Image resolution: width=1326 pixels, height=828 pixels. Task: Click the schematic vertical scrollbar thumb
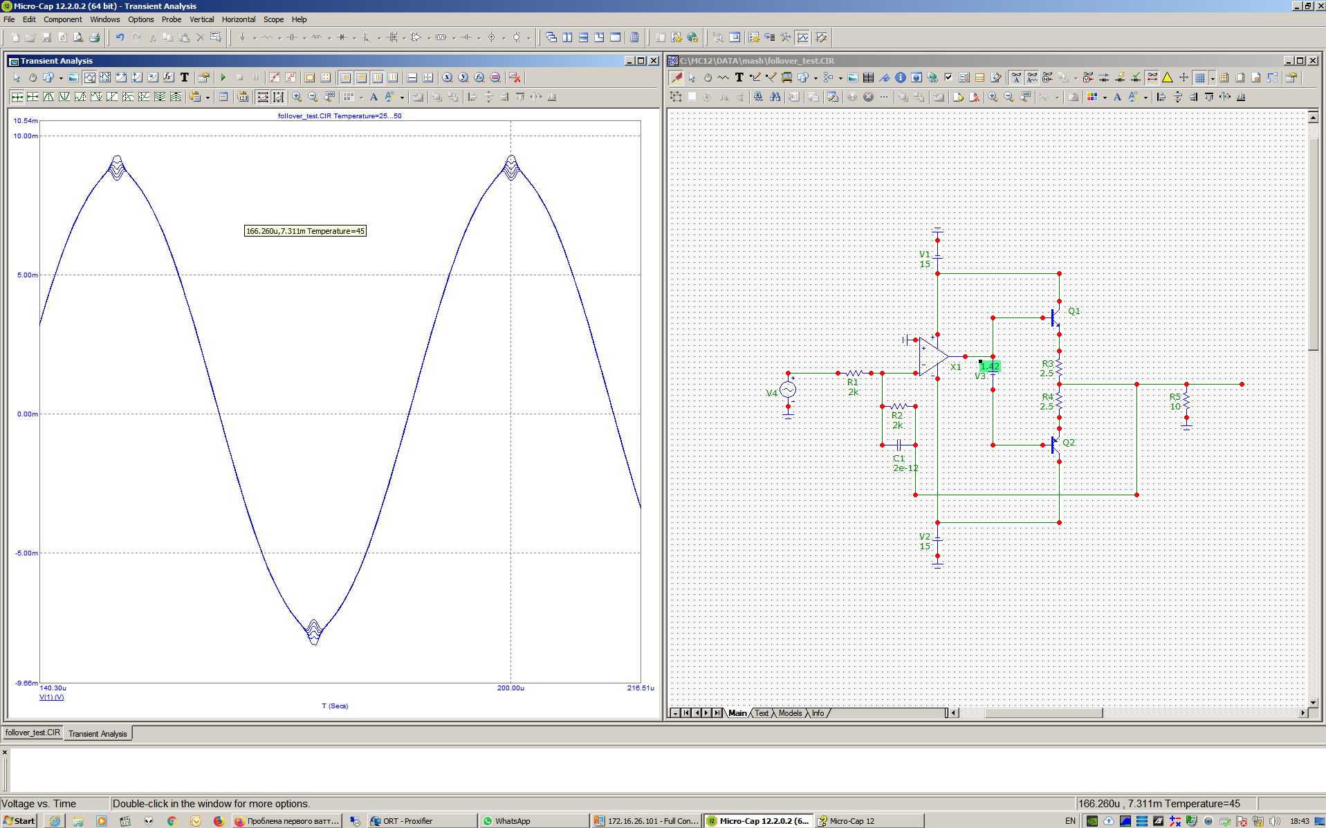coord(1313,244)
